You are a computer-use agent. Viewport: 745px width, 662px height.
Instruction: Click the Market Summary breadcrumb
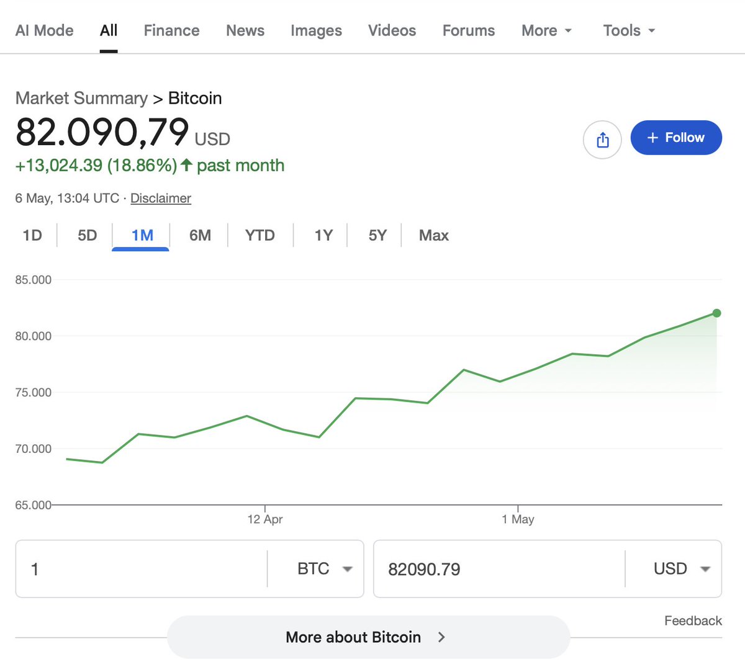(81, 98)
